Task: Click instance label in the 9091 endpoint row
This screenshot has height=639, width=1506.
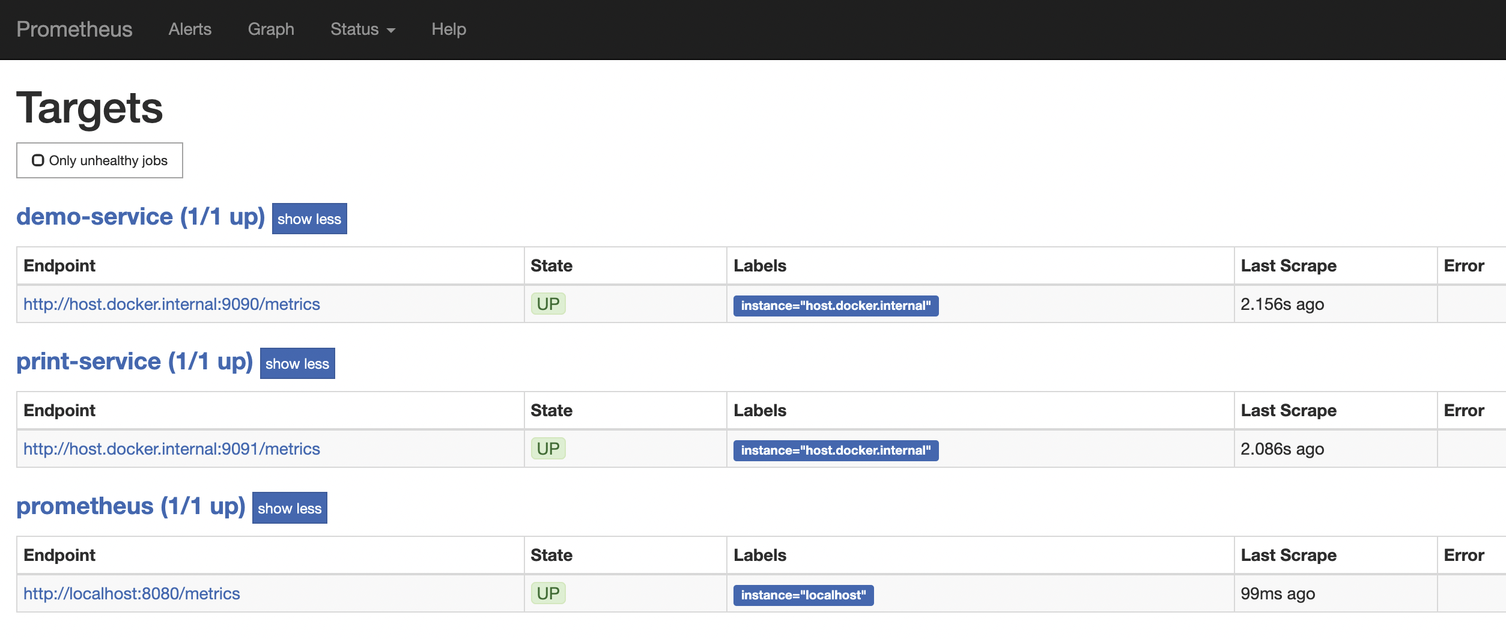Action: pos(836,450)
